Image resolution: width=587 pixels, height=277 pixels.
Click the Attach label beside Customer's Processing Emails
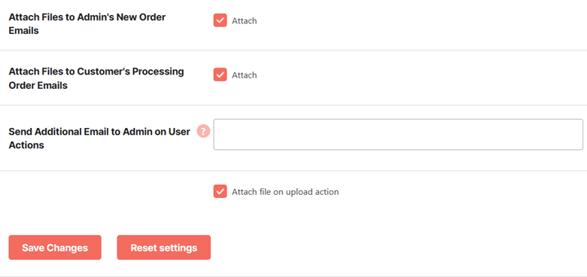coord(244,75)
